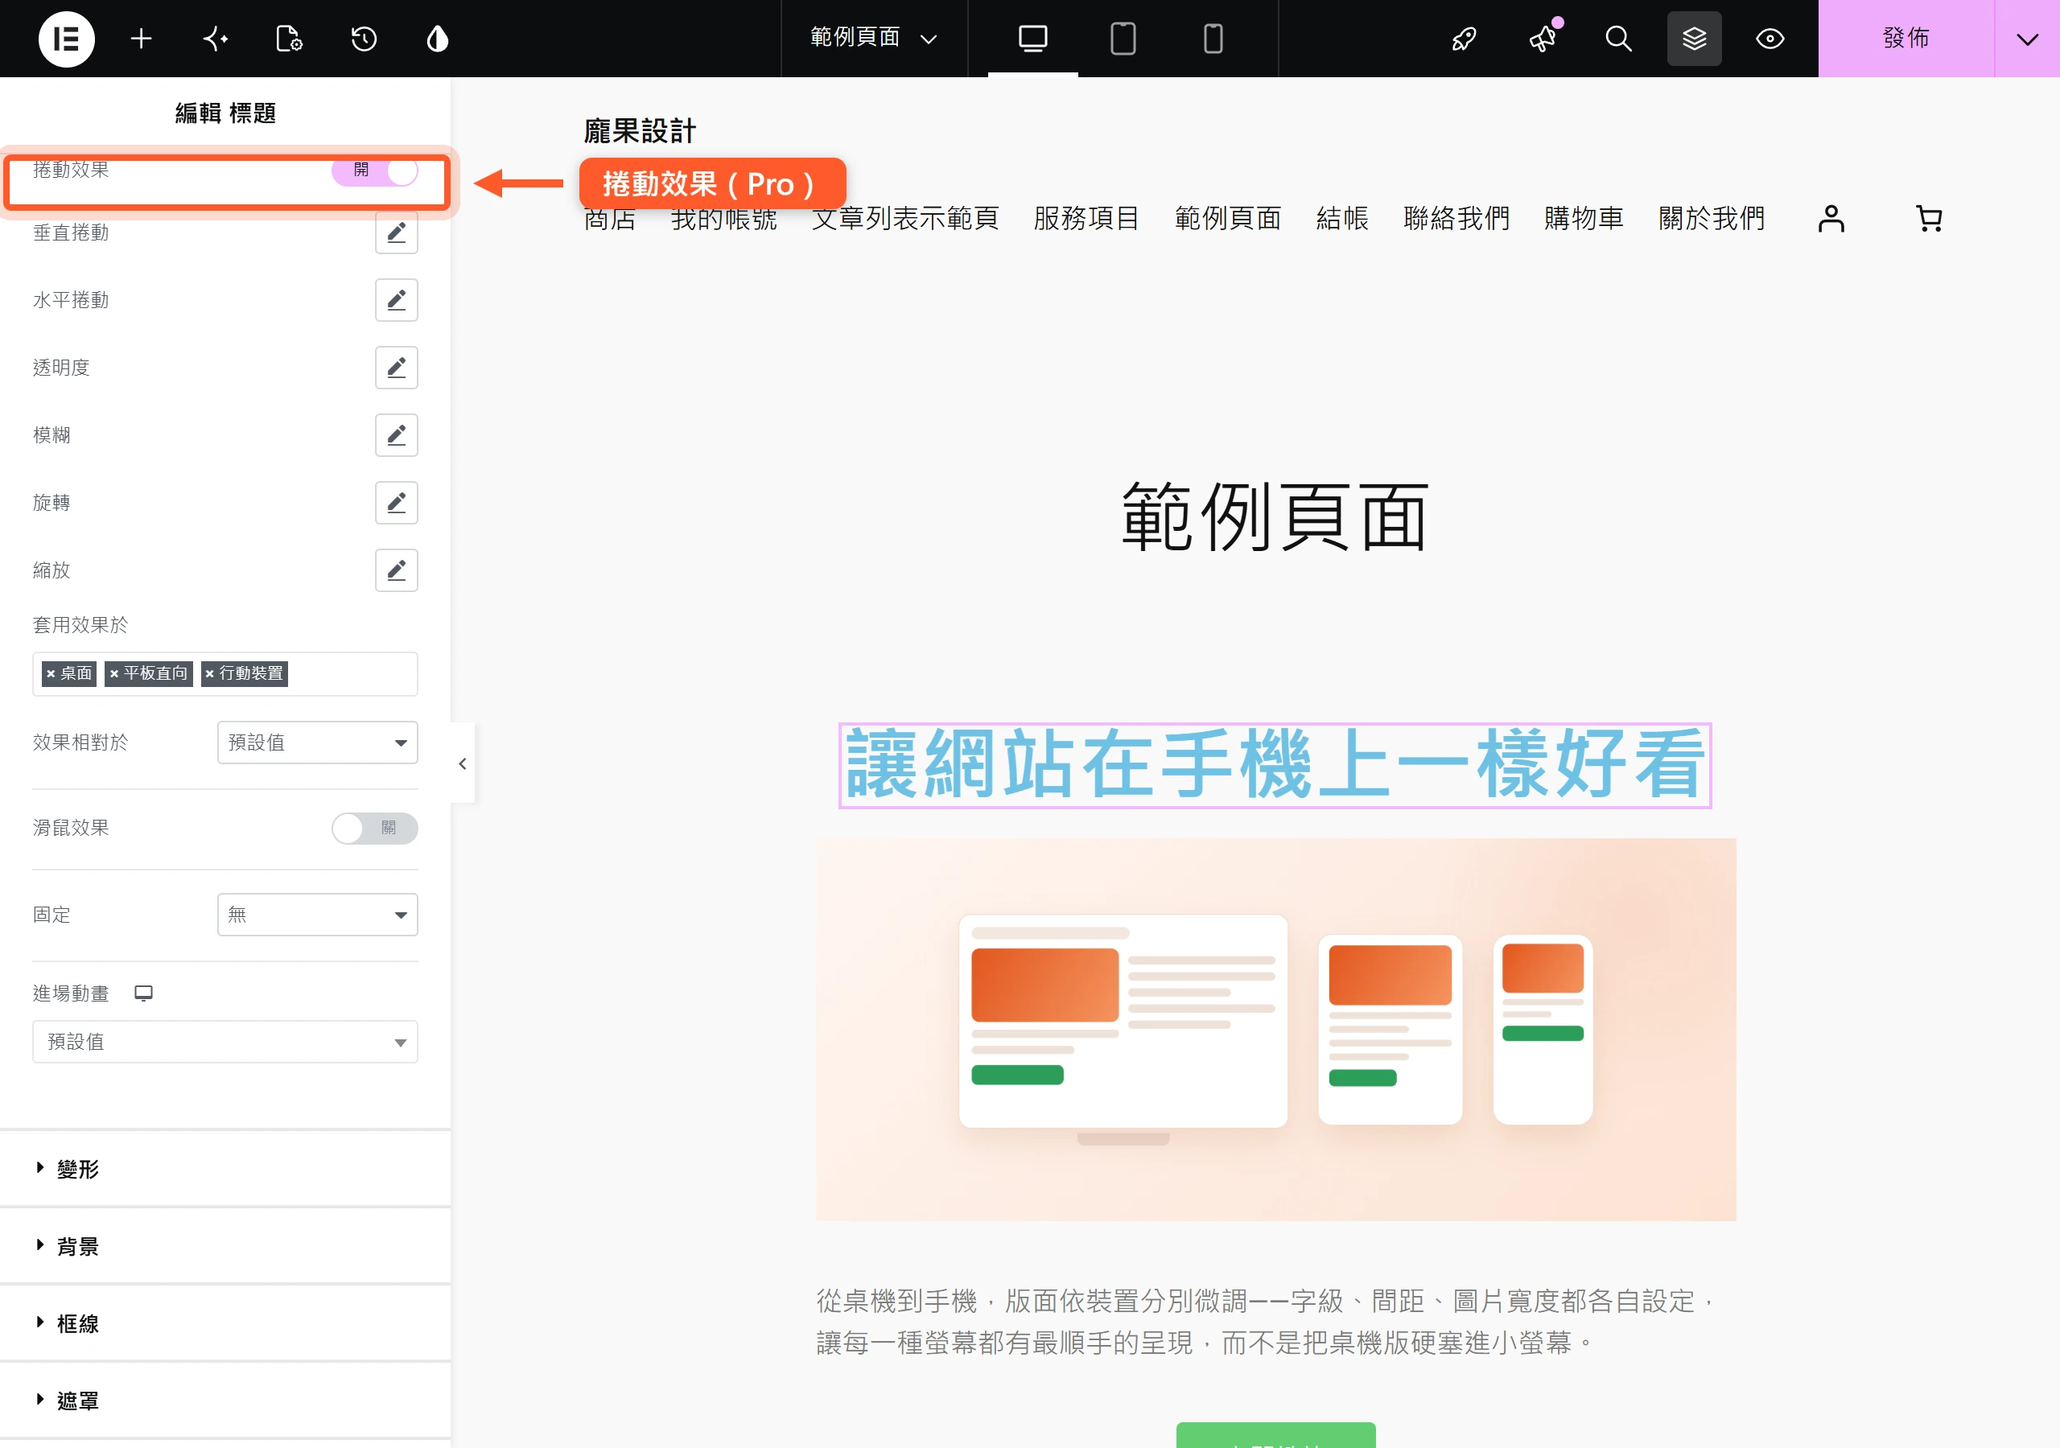
Task: Open the 固定 dropdown
Action: tap(318, 914)
